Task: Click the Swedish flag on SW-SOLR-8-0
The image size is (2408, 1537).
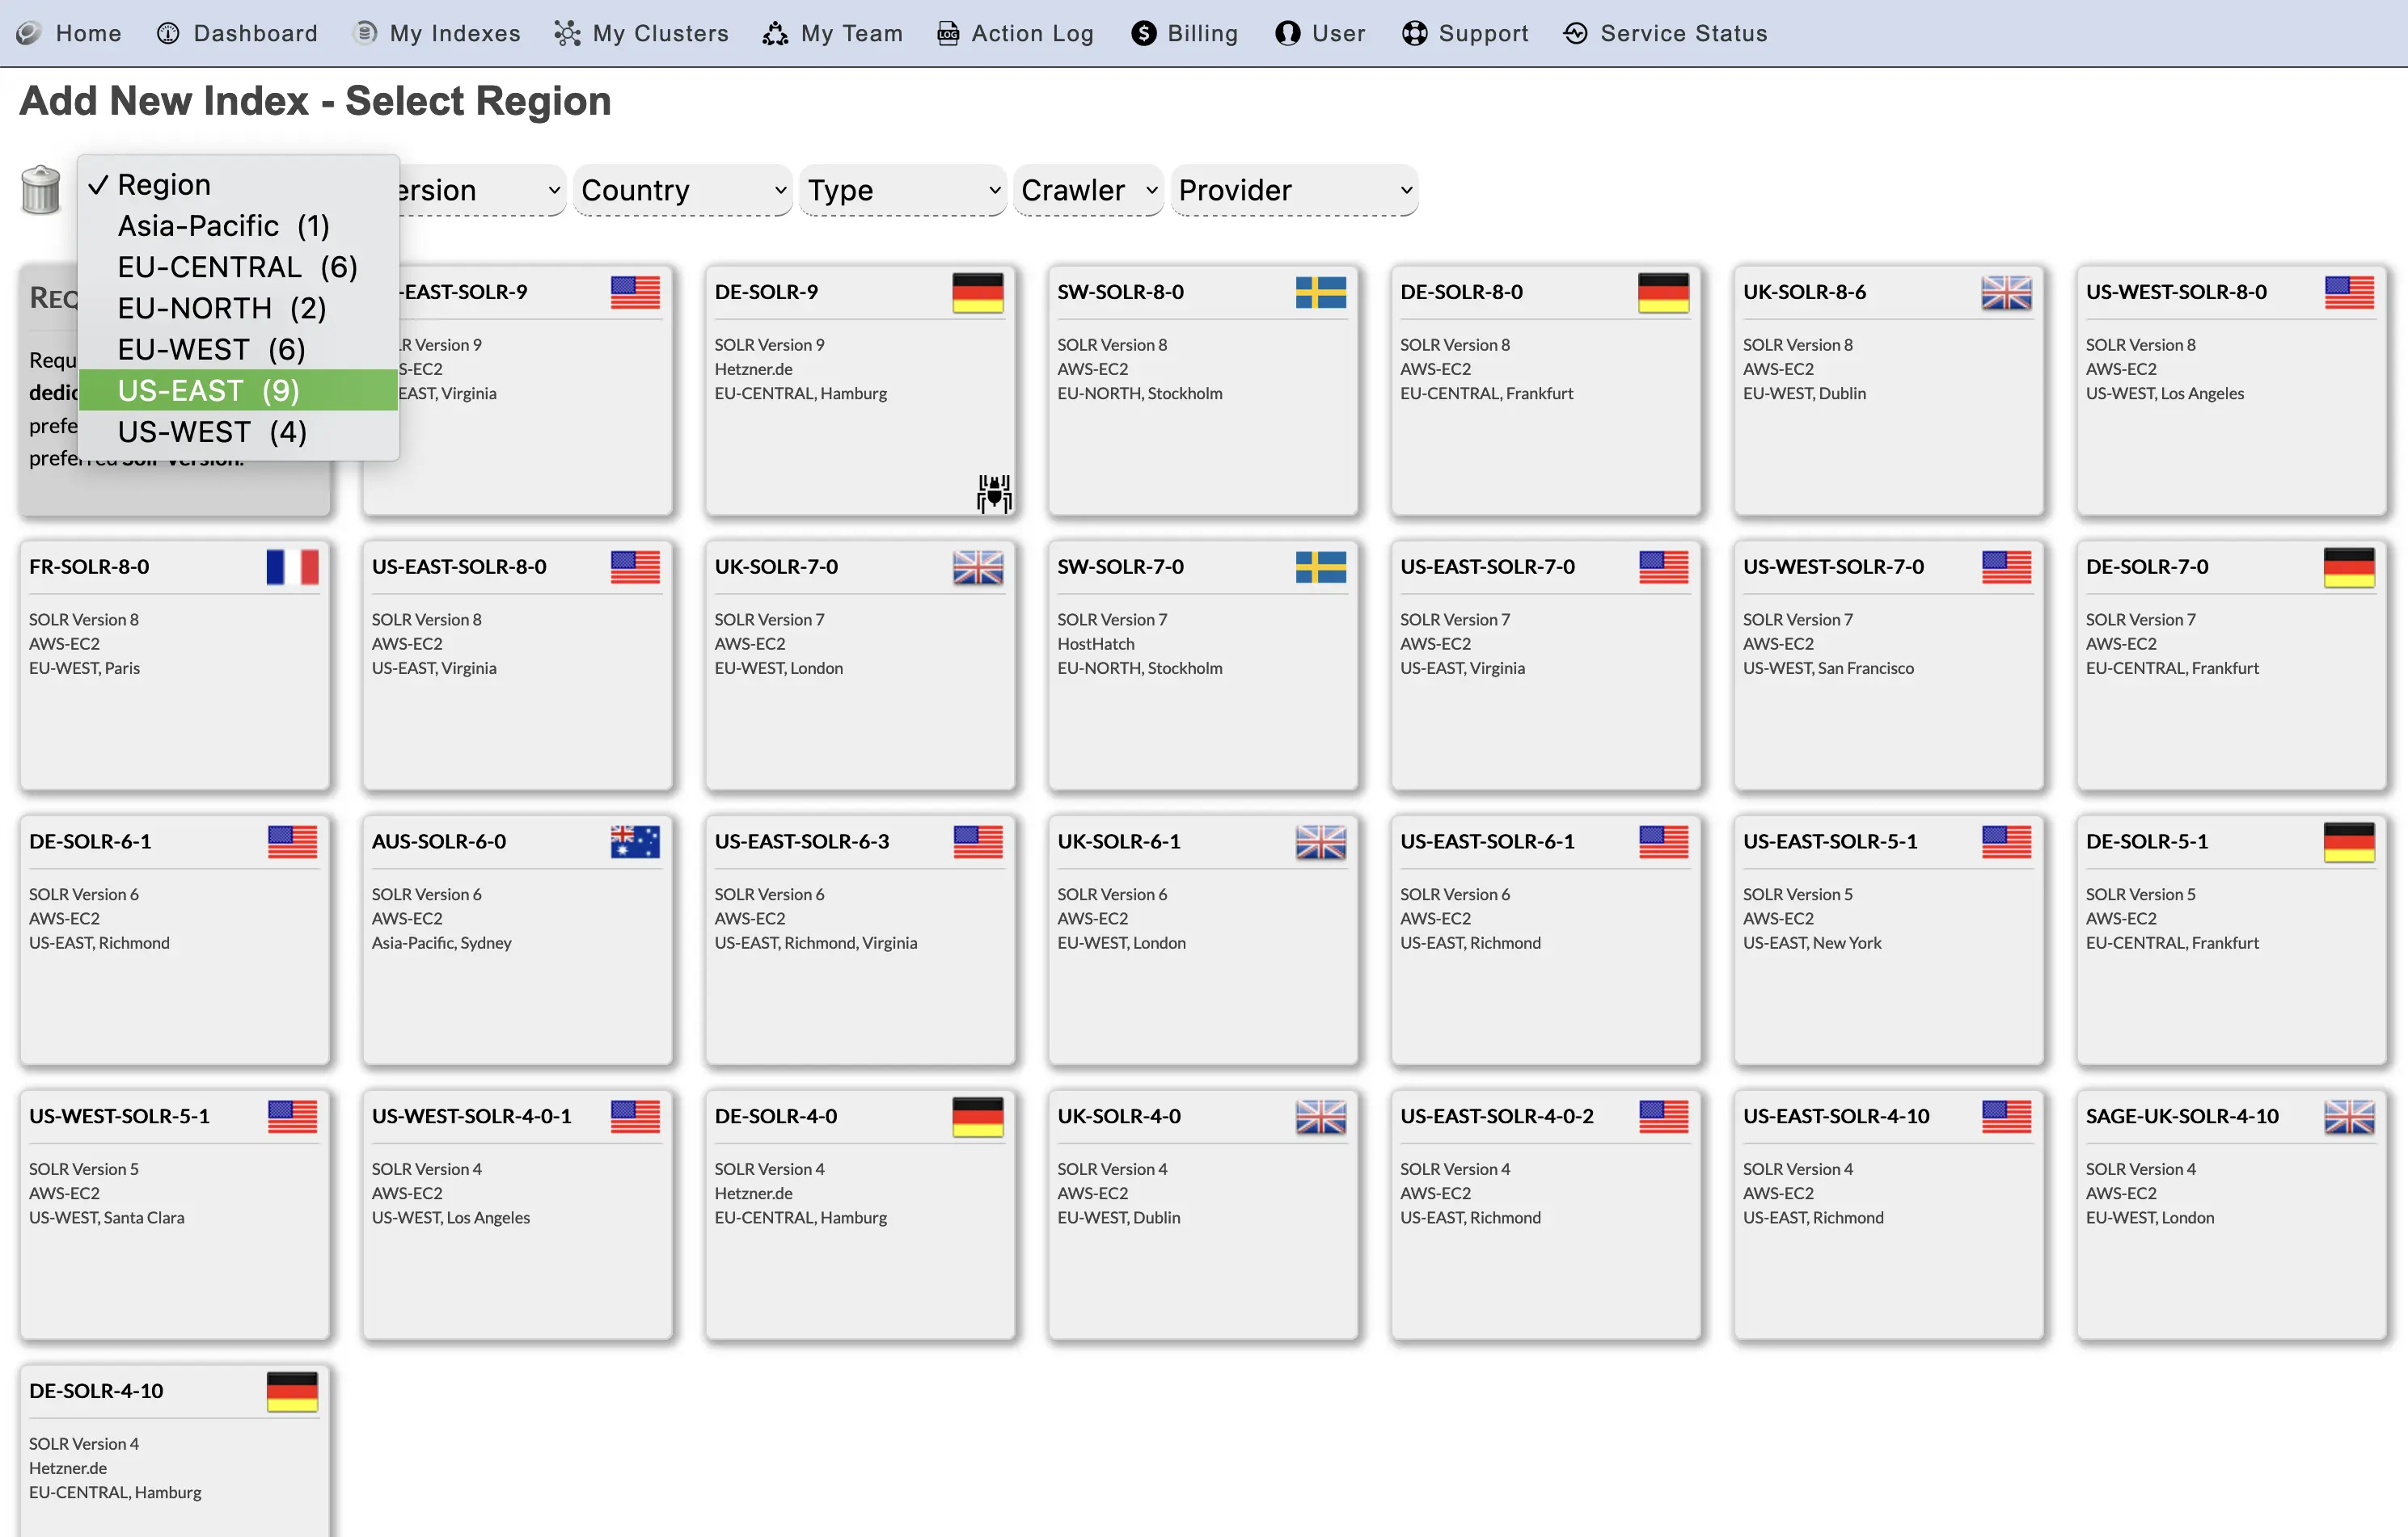Action: coord(1320,292)
